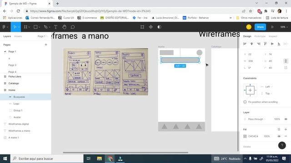
Task: Open the shape tools dropdown arrow
Action: pos(40,27)
